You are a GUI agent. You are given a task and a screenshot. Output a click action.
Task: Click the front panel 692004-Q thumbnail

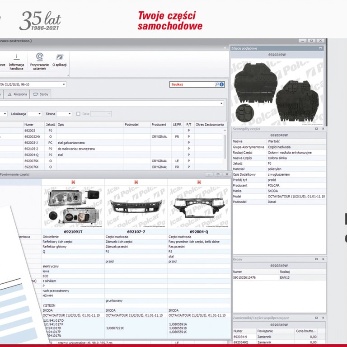[199, 206]
